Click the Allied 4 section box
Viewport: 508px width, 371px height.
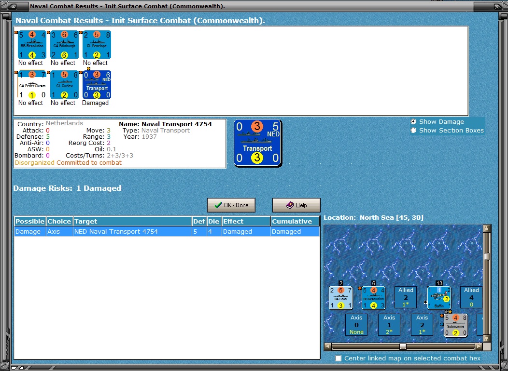point(471,297)
